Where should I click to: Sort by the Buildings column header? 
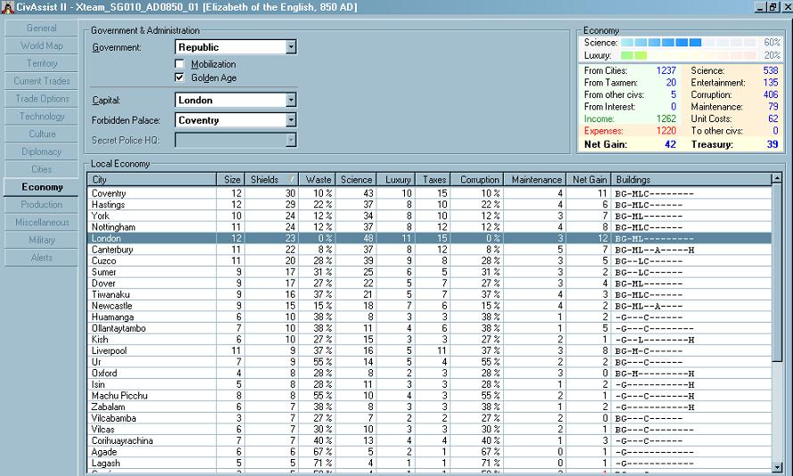pyautogui.click(x=691, y=179)
